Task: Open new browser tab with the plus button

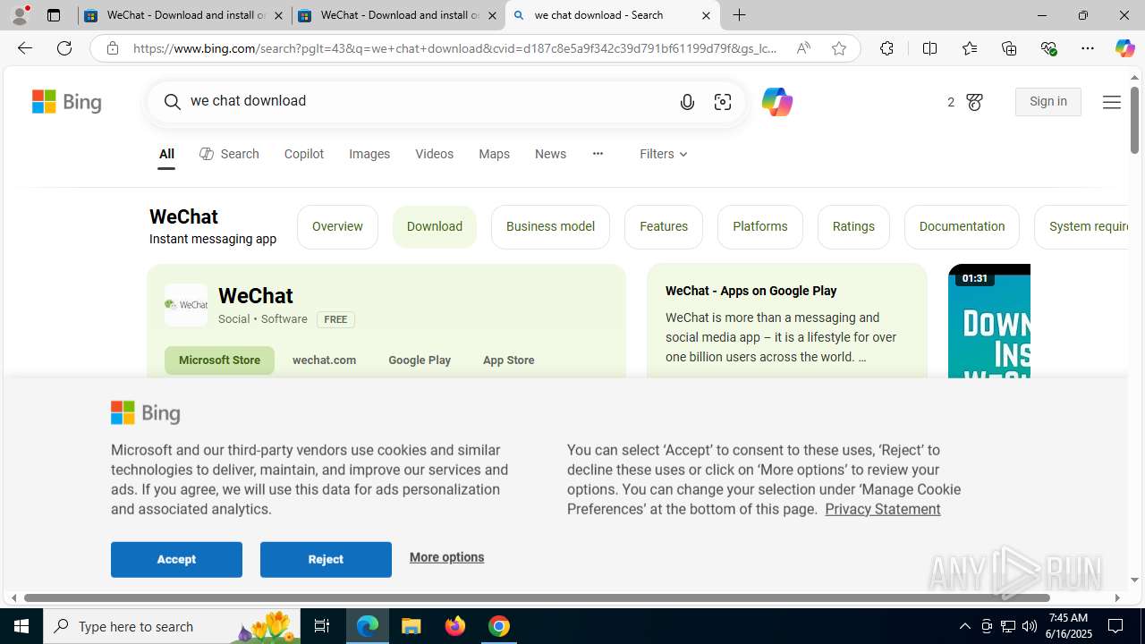Action: 739,15
